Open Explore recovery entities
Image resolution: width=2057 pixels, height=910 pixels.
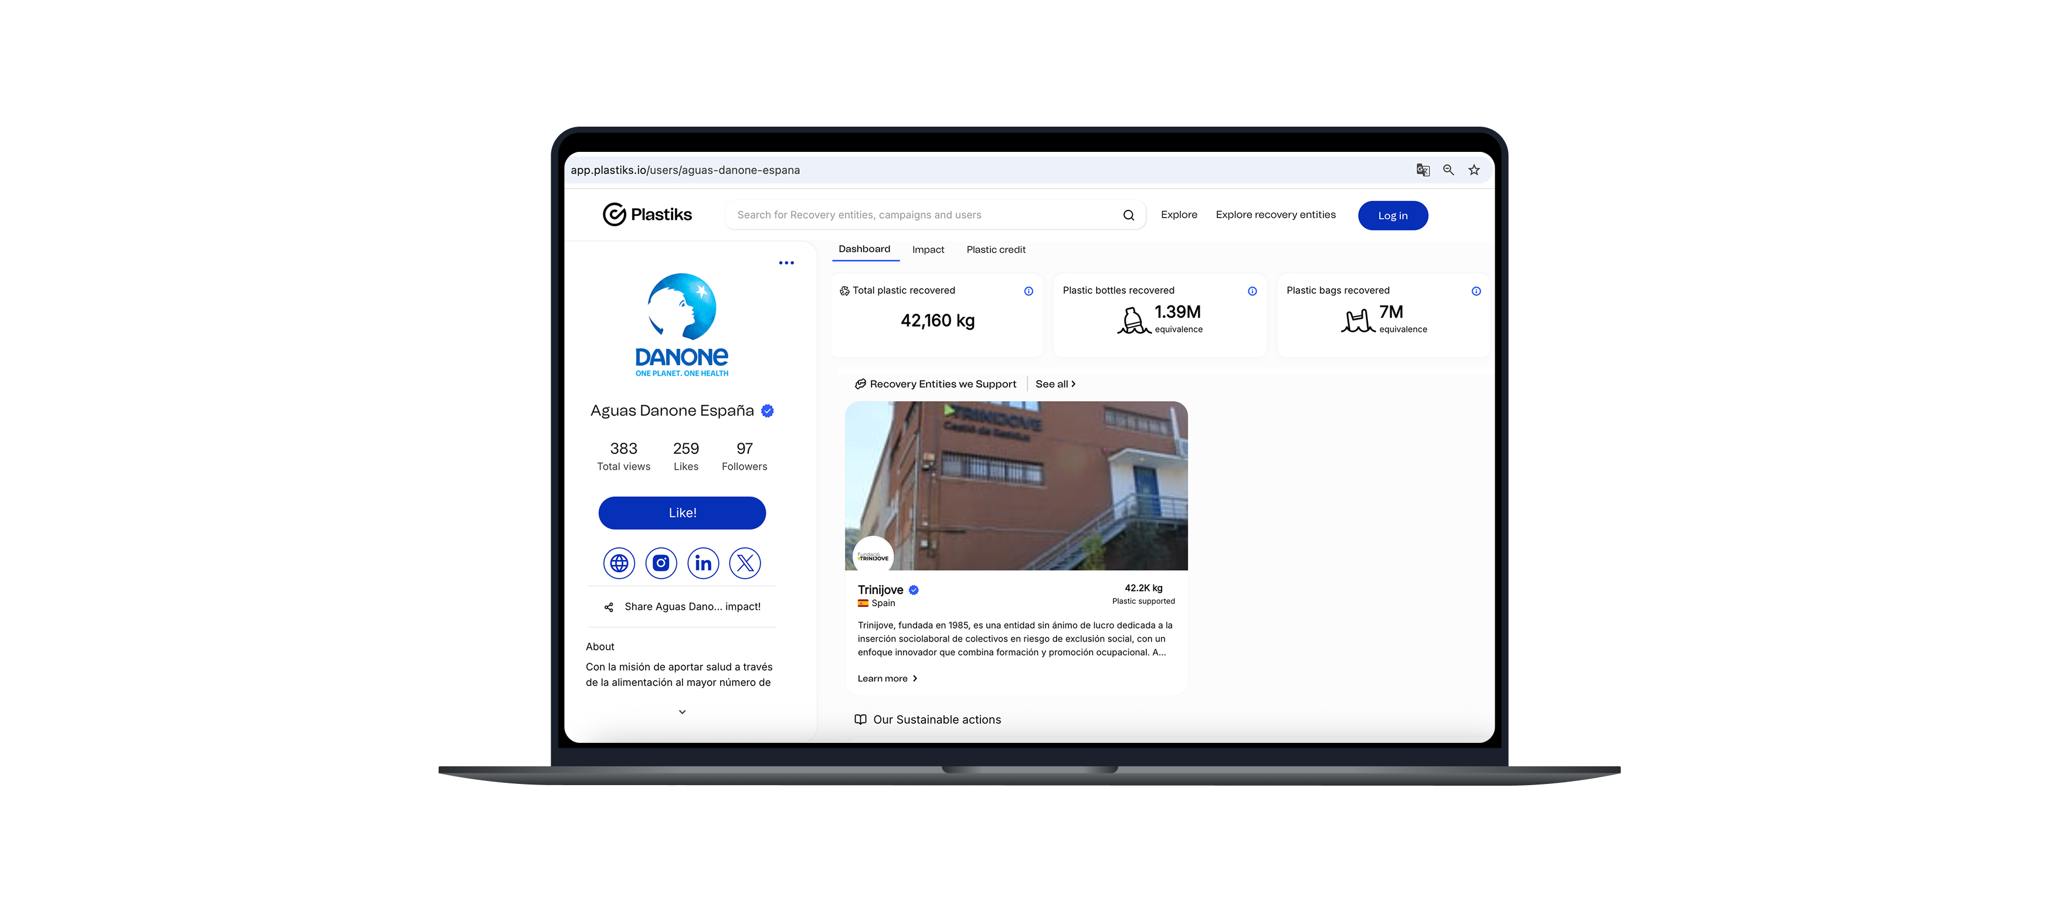click(1276, 215)
